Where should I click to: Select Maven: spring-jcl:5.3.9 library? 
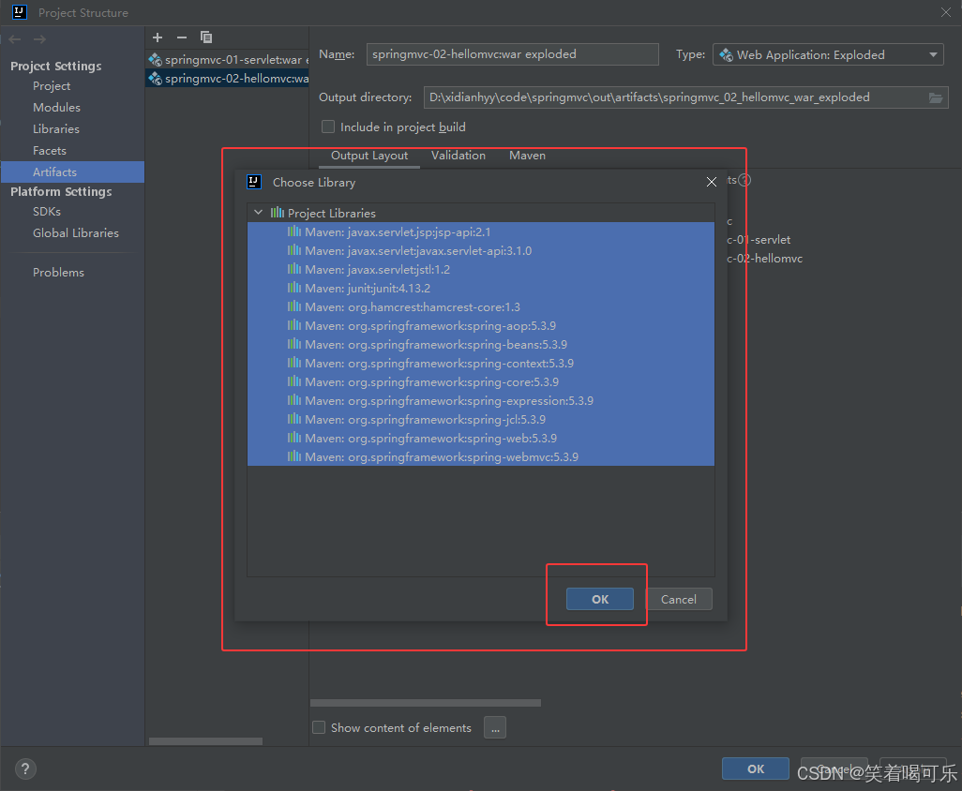(481, 420)
